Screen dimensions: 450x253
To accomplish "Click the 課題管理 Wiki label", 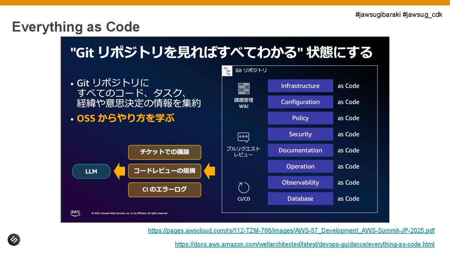I will coord(244,103).
